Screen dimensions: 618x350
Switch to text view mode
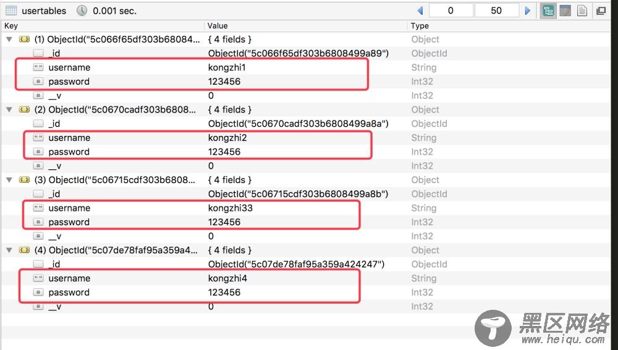pos(582,11)
